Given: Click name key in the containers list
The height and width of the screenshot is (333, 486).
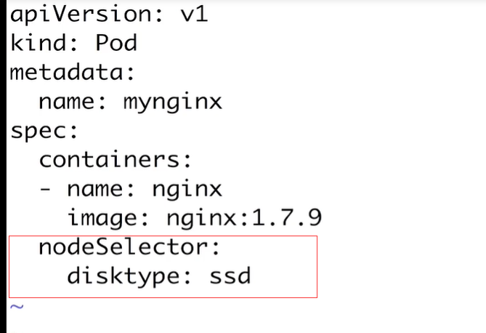Looking at the screenshot, I should click(x=95, y=190).
